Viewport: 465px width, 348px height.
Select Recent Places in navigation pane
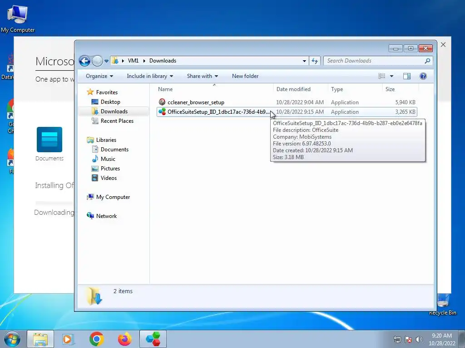pyautogui.click(x=117, y=121)
